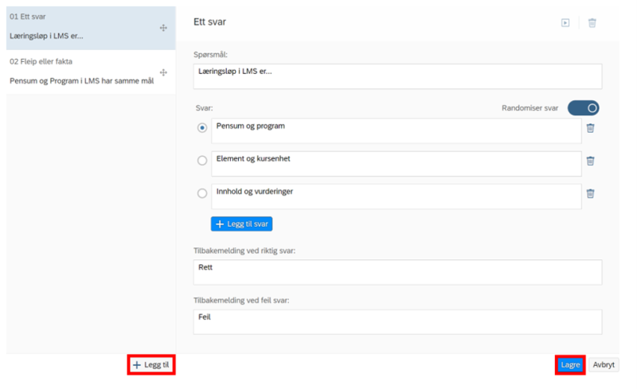Mark 'Element og kursenhet' as the correct answer
The width and height of the screenshot is (637, 389).
click(202, 161)
